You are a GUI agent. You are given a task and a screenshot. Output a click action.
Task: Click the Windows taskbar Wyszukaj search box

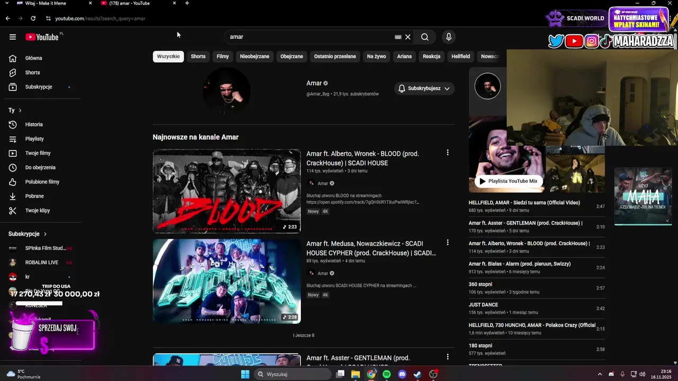click(x=292, y=374)
